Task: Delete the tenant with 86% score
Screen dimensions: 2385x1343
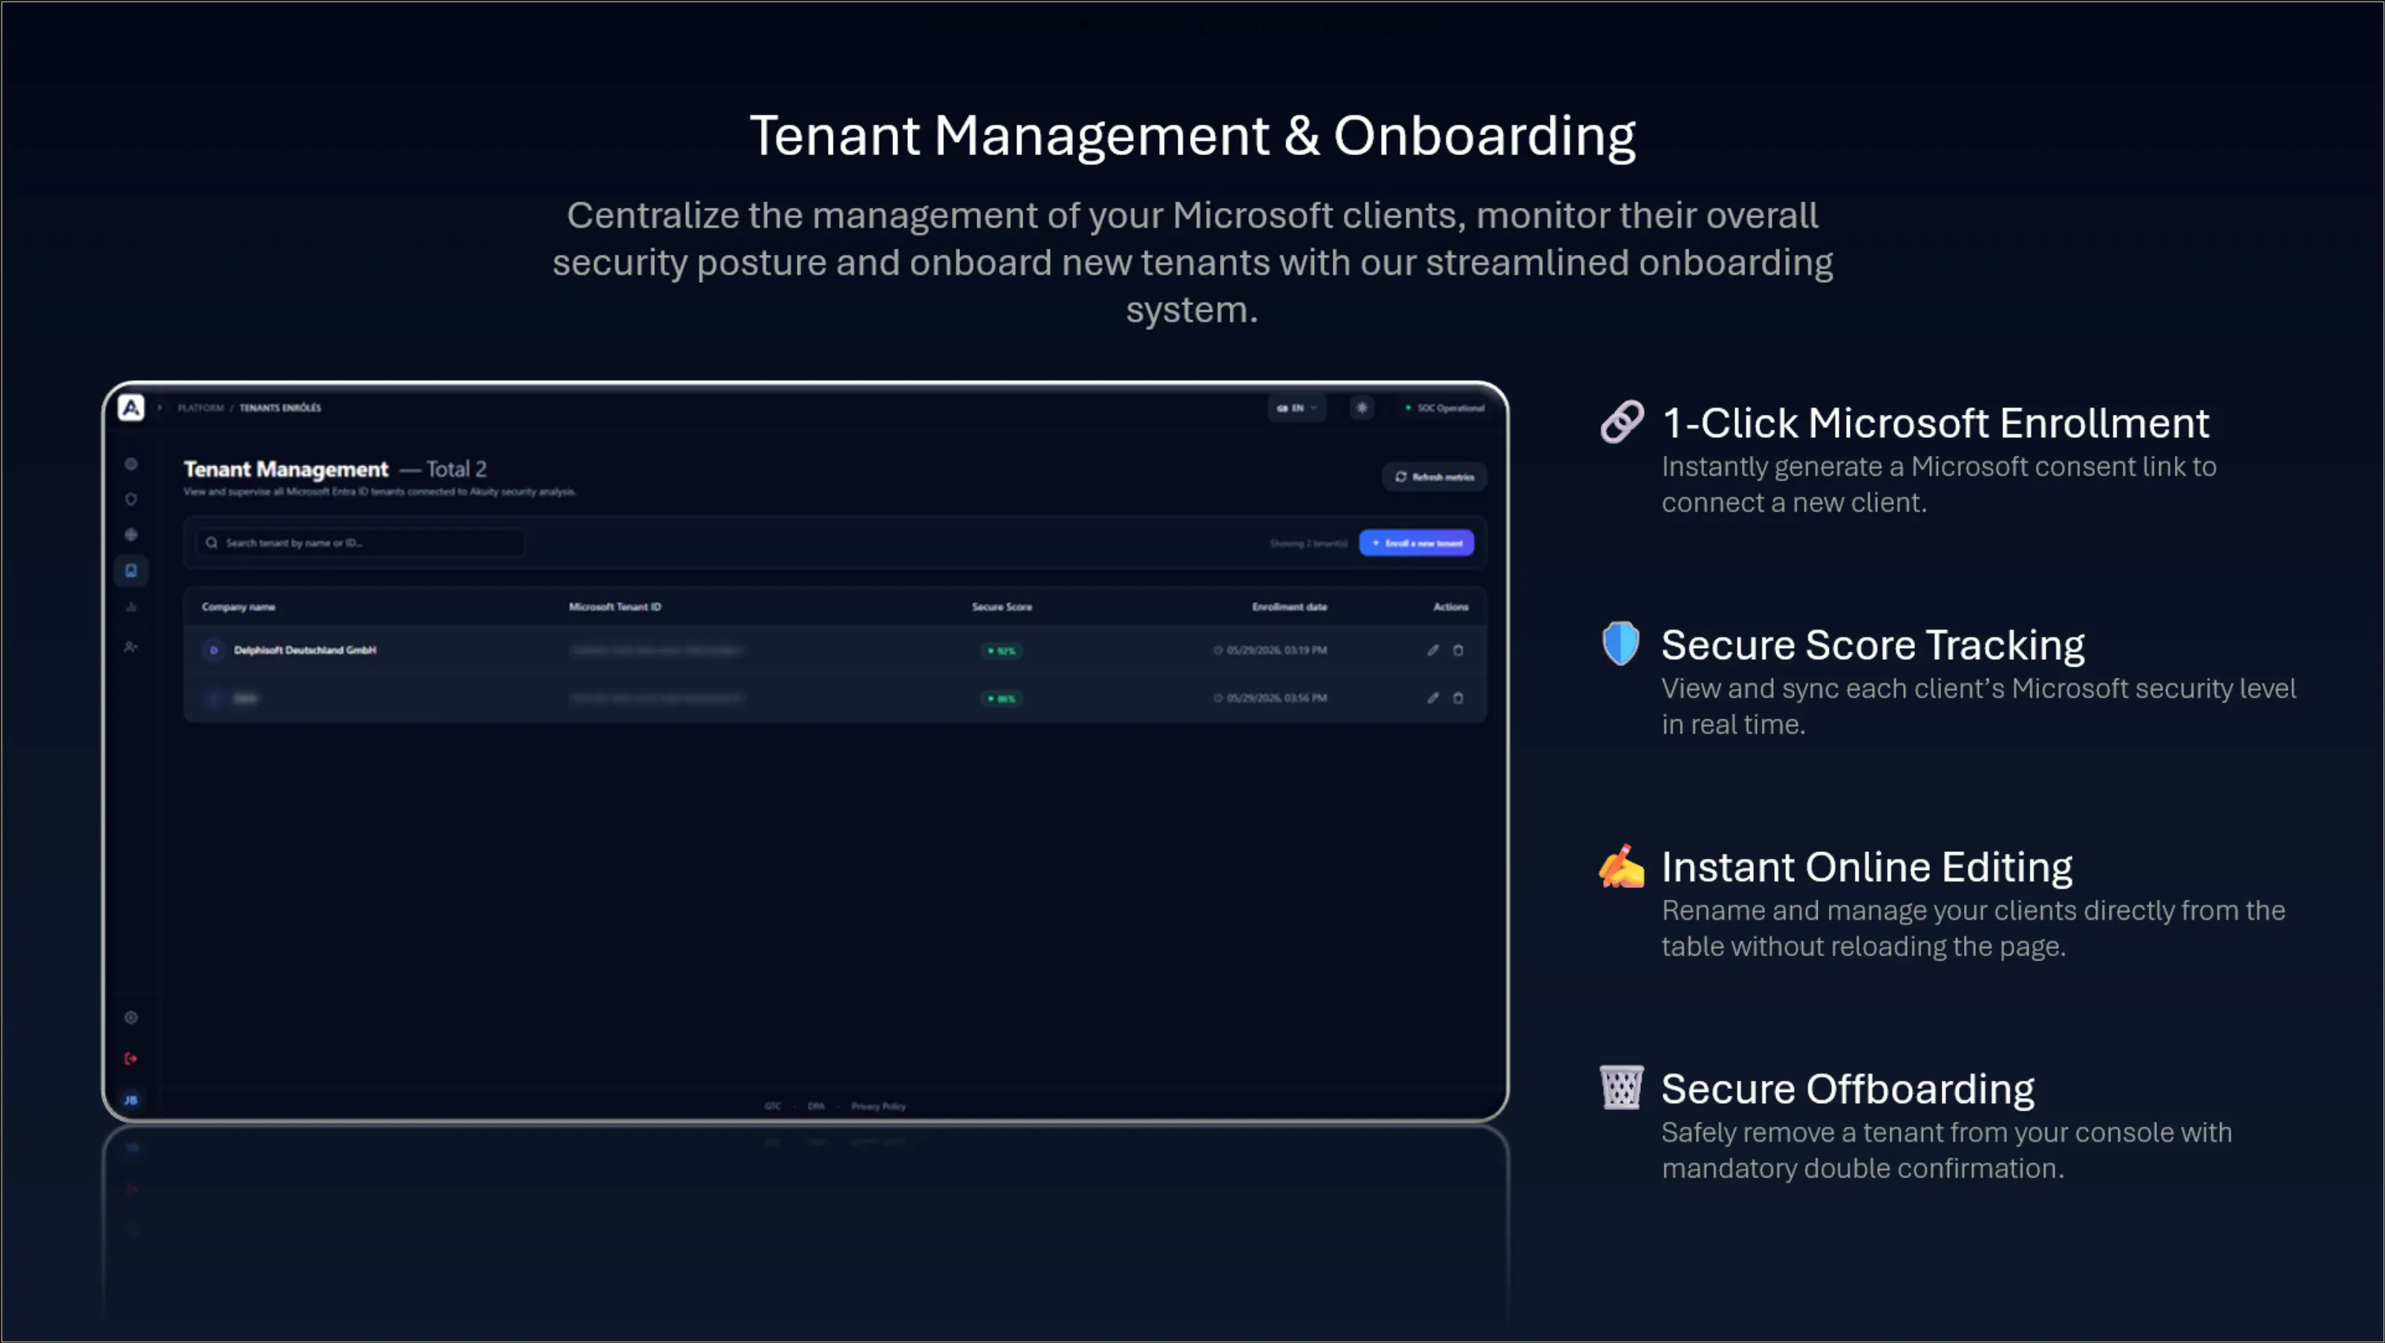Action: point(1458,699)
